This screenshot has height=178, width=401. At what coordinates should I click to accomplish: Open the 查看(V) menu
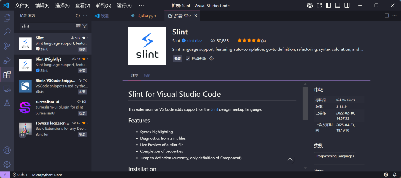pos(83,5)
